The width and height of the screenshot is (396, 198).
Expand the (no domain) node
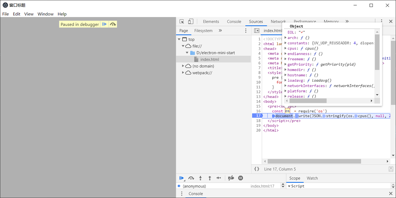click(183, 66)
